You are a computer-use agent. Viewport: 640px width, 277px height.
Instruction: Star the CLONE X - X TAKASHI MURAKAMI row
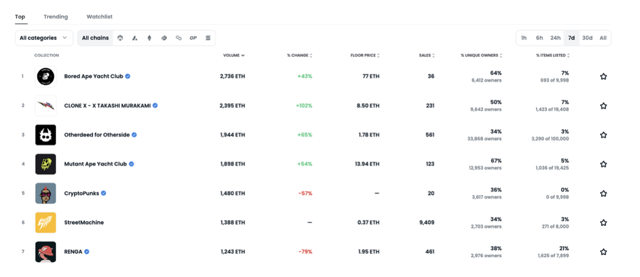tap(604, 106)
